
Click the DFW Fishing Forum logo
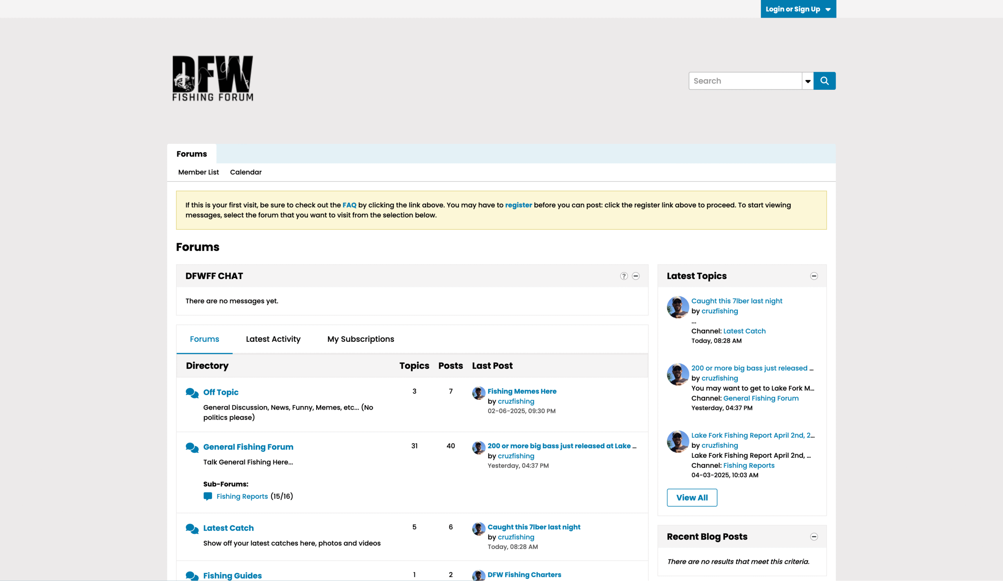(212, 78)
